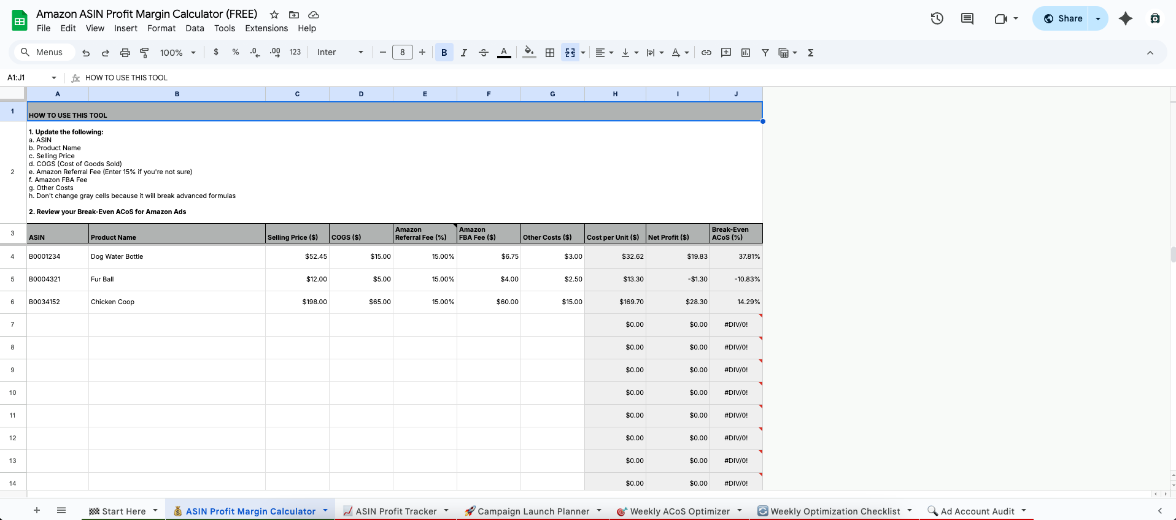Open table views dropdown
The width and height of the screenshot is (1176, 520).
point(787,53)
